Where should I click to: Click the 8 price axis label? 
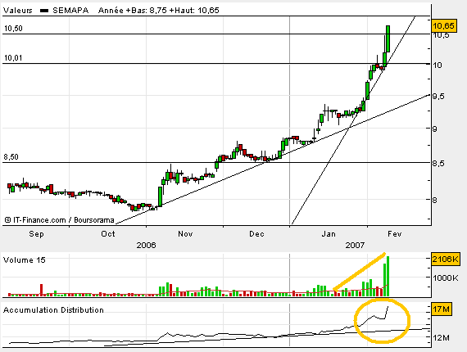point(435,200)
